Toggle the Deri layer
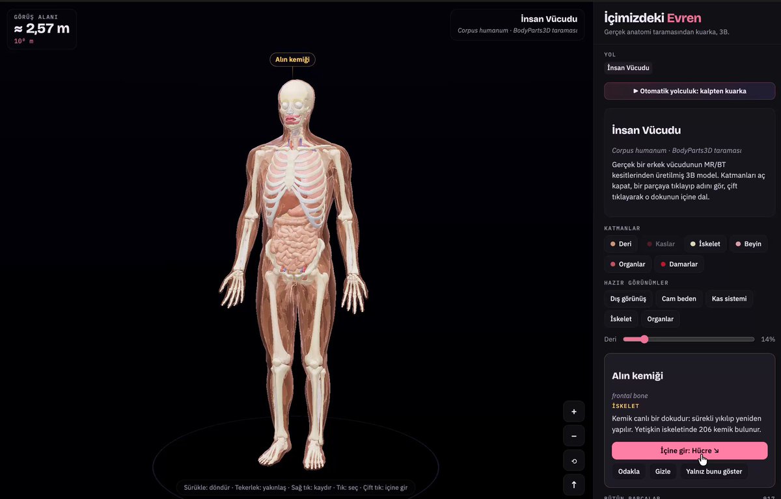This screenshot has width=781, height=499. [x=621, y=244]
